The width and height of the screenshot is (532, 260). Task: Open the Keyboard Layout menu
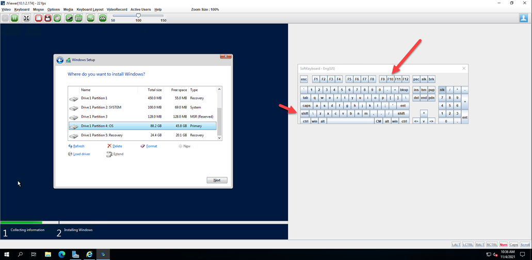tap(90, 9)
